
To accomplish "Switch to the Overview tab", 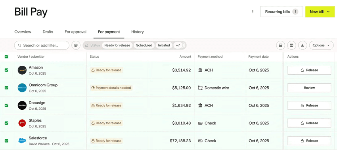I will pos(23,32).
